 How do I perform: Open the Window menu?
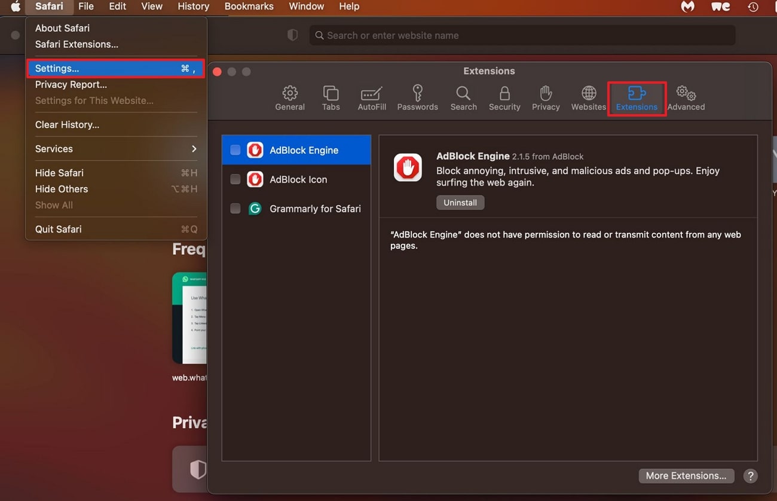(x=307, y=7)
